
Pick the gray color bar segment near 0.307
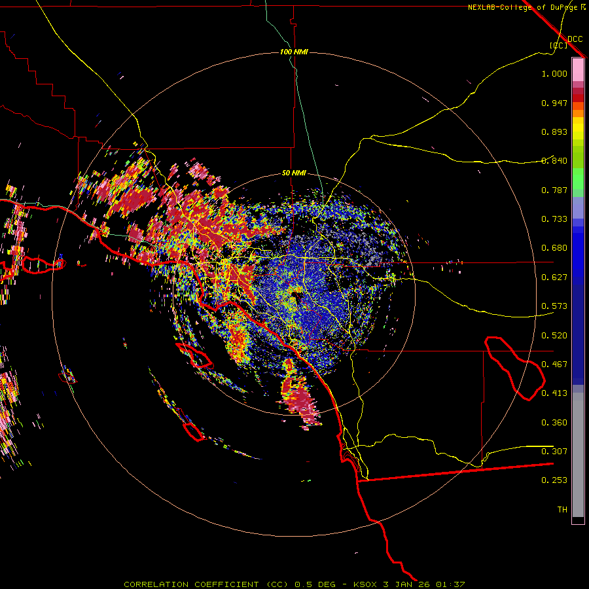pos(578,455)
